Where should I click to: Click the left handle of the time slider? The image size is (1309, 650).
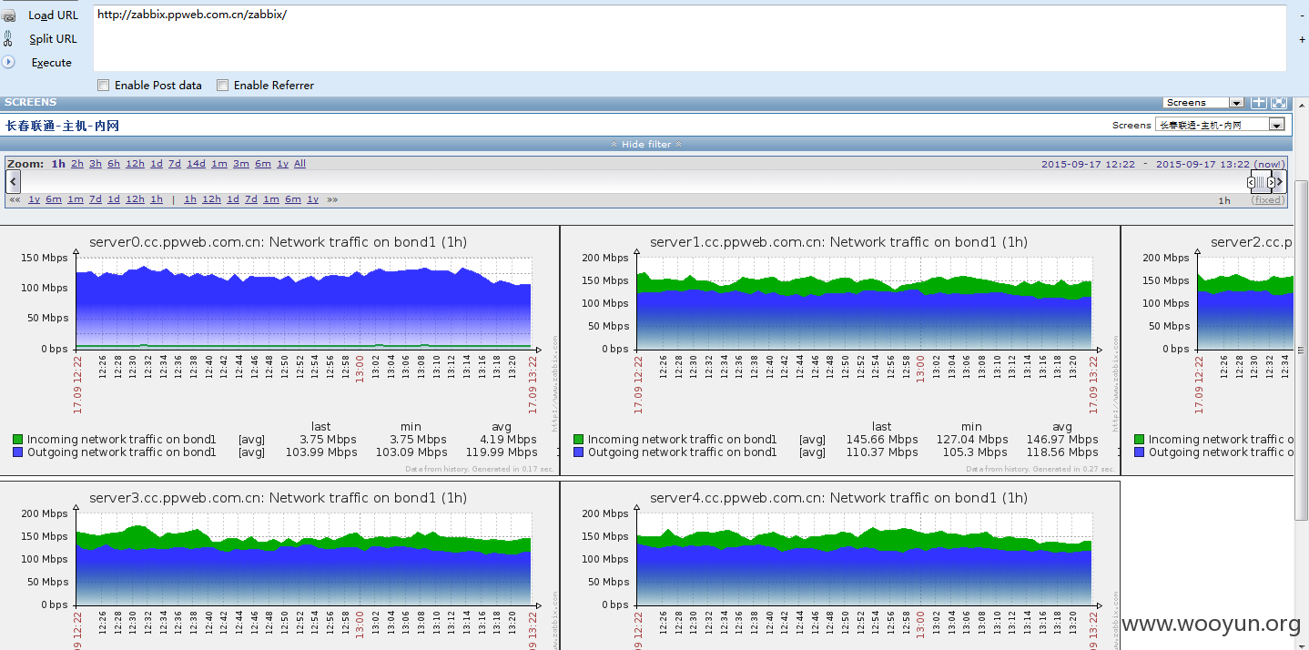(1251, 182)
